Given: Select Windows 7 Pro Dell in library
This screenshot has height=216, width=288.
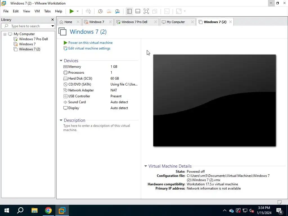Looking at the screenshot, I should (33, 39).
